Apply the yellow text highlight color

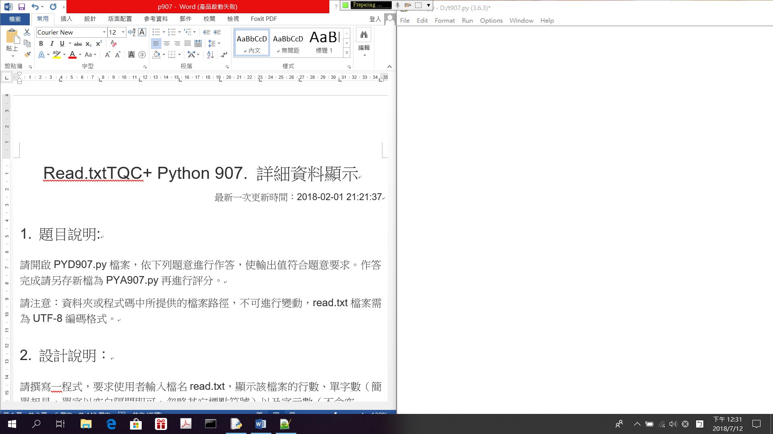tap(56, 54)
